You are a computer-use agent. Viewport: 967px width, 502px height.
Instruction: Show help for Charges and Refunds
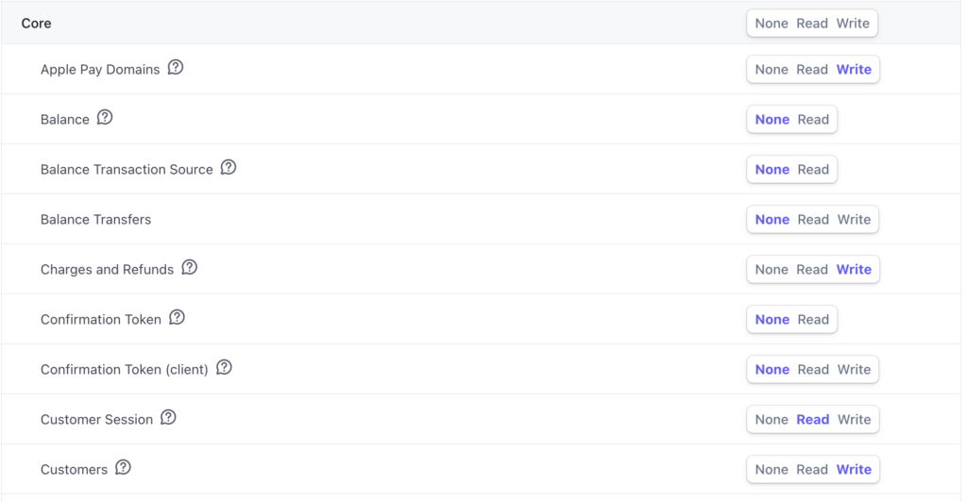point(190,268)
